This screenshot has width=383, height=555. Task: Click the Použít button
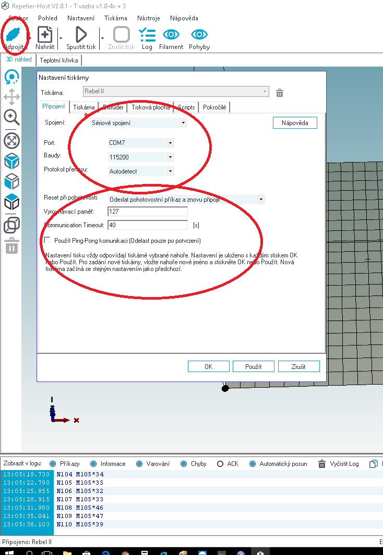click(x=253, y=366)
